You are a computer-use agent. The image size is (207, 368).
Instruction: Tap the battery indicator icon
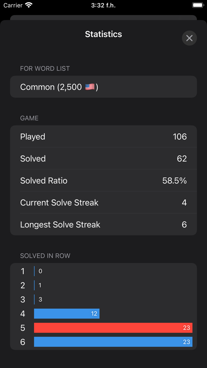pos(198,5)
